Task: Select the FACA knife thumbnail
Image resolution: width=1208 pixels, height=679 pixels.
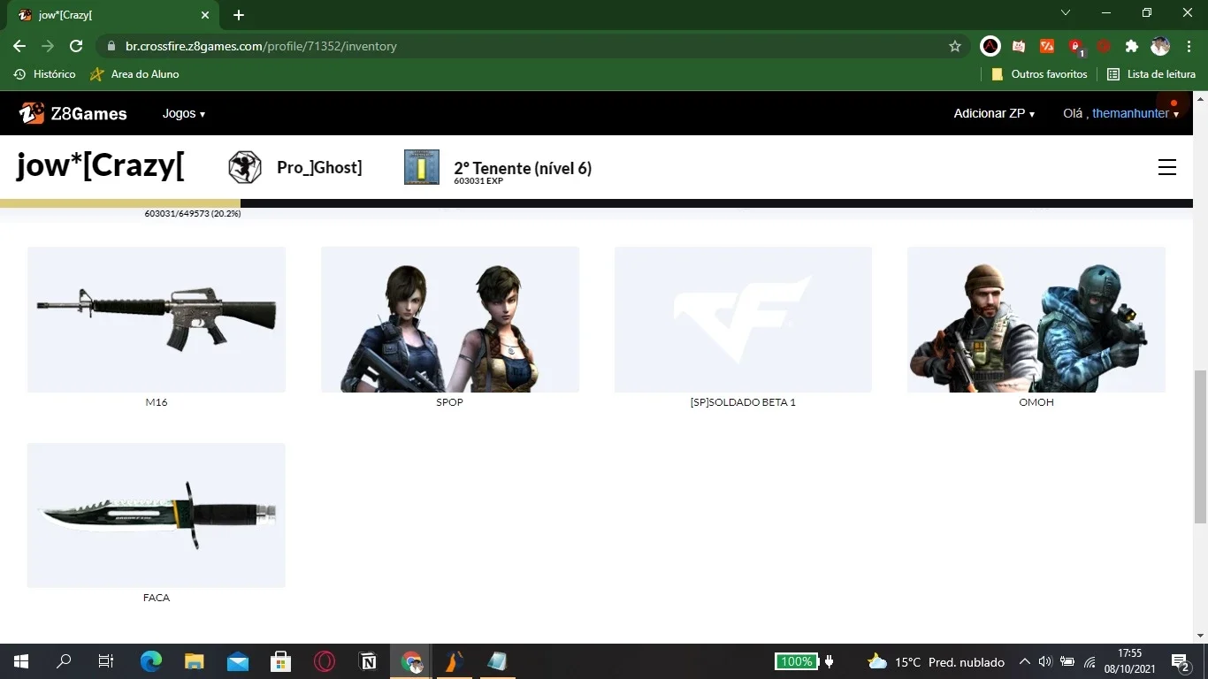Action: (157, 515)
